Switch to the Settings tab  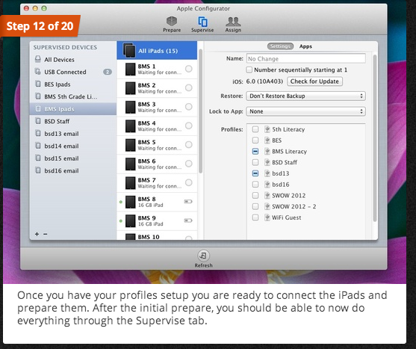(x=280, y=46)
